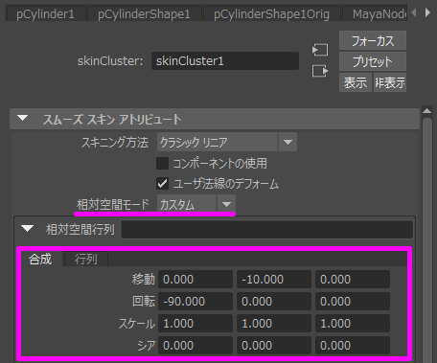Click the 非表示 button
This screenshot has height=363, width=437.
390,82
